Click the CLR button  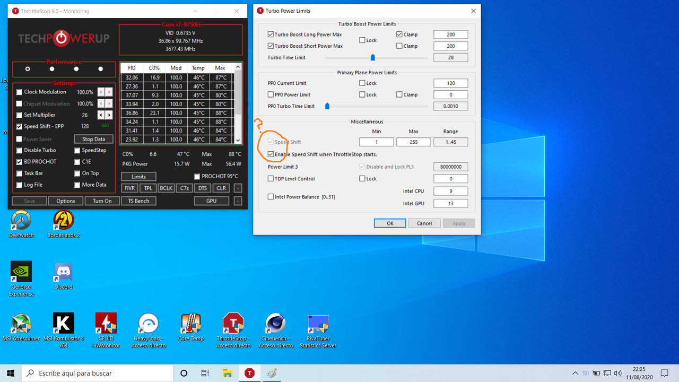coord(221,188)
